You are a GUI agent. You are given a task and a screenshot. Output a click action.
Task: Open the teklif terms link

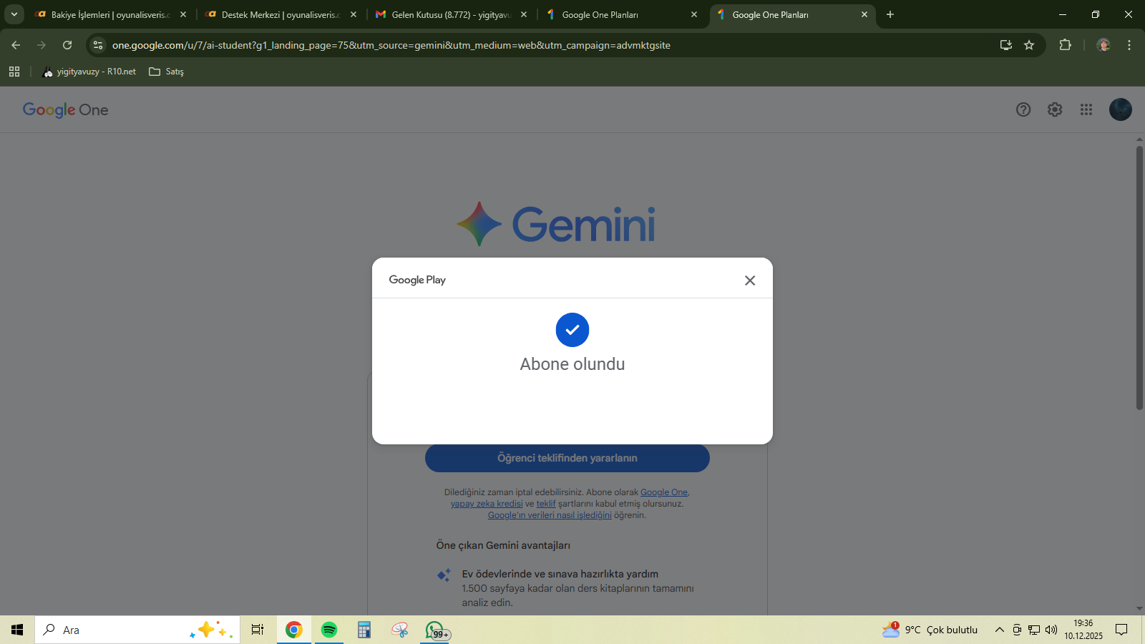(546, 504)
